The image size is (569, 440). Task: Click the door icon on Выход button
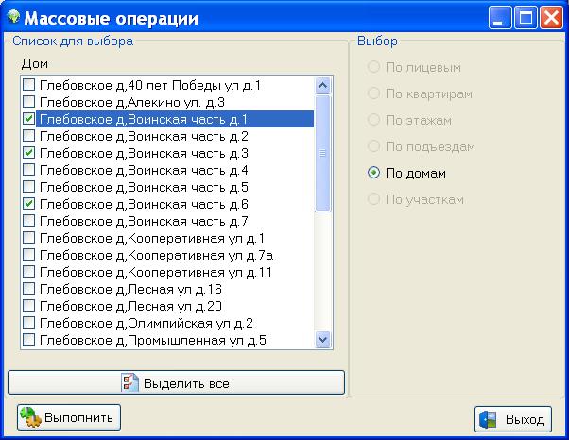[488, 420]
